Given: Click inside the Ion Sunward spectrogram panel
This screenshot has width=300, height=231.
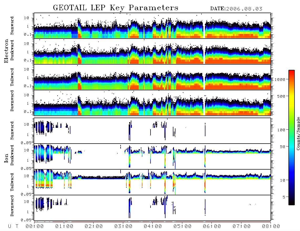Looking at the screenshot, I should click(152, 131).
